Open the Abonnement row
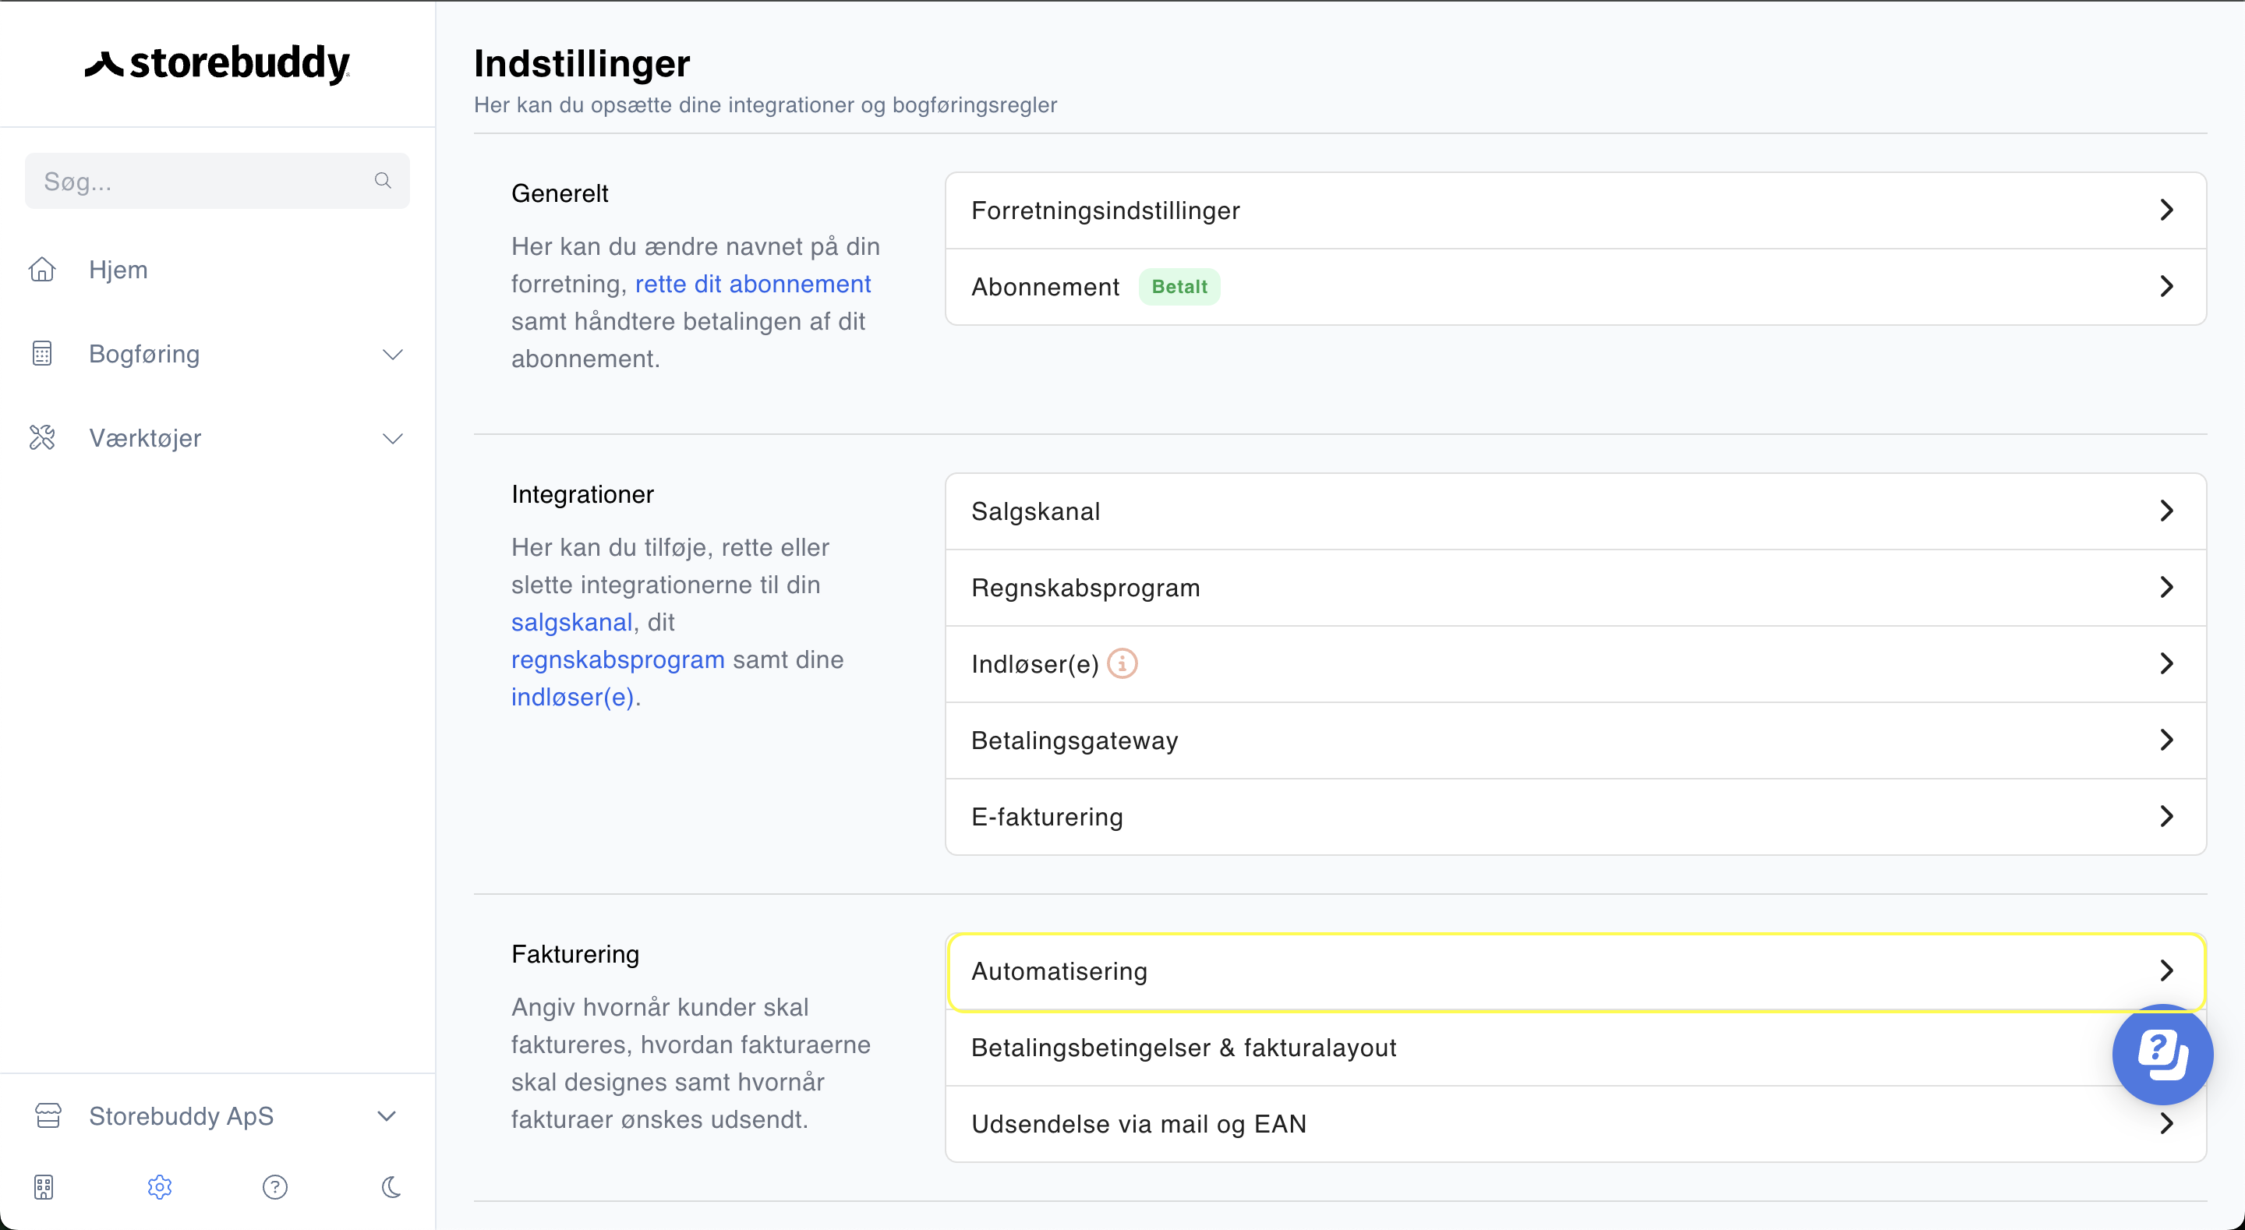This screenshot has height=1230, width=2245. click(1575, 287)
